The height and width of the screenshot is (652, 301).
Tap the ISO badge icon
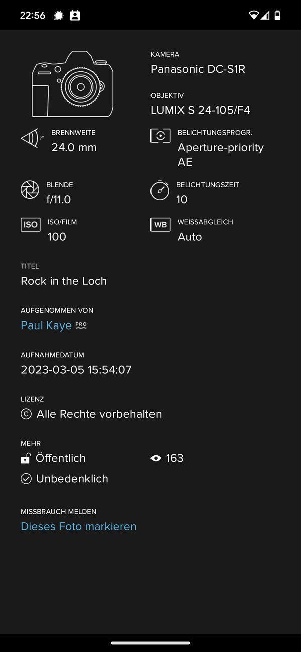(30, 224)
